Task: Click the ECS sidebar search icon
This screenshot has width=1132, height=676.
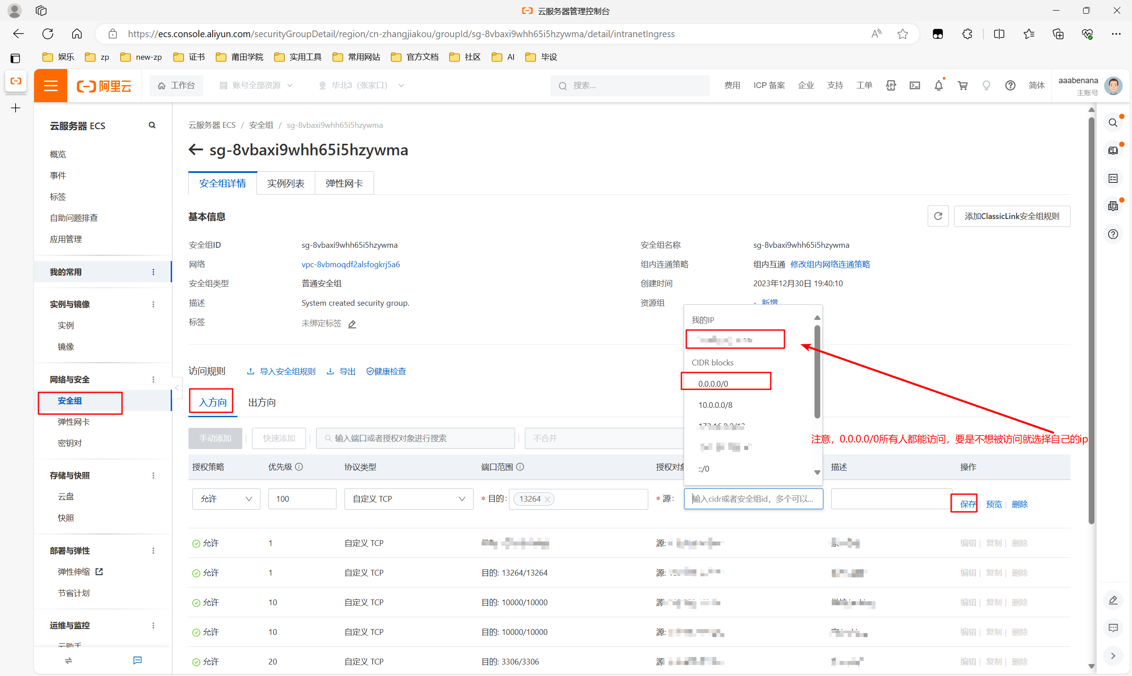Action: point(152,125)
